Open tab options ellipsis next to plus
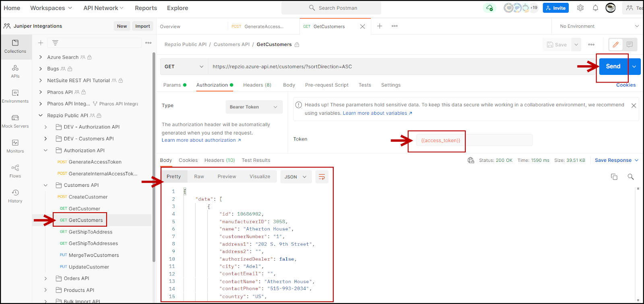 click(x=394, y=26)
